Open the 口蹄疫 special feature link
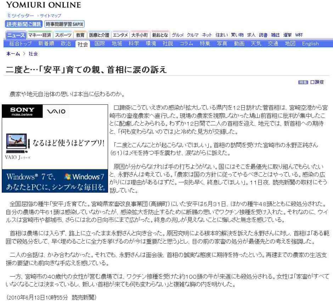Image resolution: width=333 pixels, height=301 pixels. (317, 82)
